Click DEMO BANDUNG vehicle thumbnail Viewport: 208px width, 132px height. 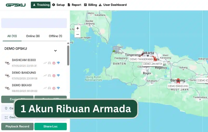(8, 75)
